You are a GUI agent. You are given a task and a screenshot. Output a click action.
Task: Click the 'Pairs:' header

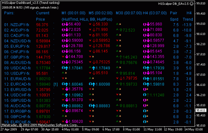9,13
